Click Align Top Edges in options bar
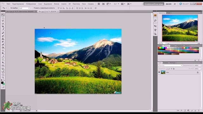Viewport: 203px width, 114px height. click(58, 8)
